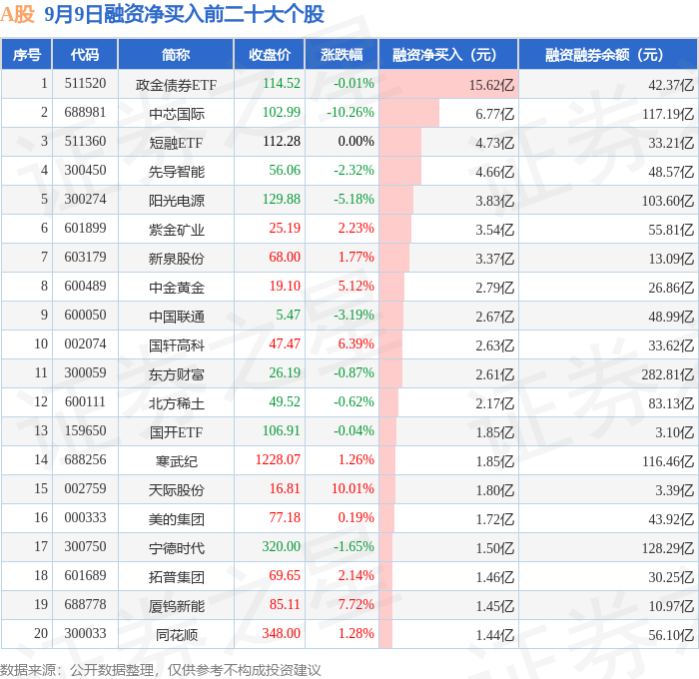The image size is (699, 679).
Task: Click closing price 112.28
Action: [x=282, y=142]
